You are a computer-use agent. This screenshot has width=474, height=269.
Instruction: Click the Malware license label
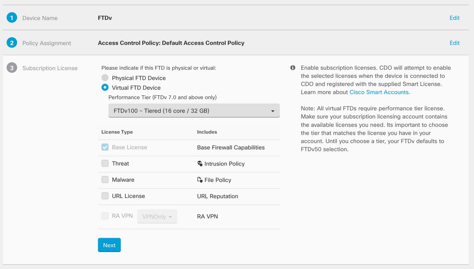click(x=123, y=180)
